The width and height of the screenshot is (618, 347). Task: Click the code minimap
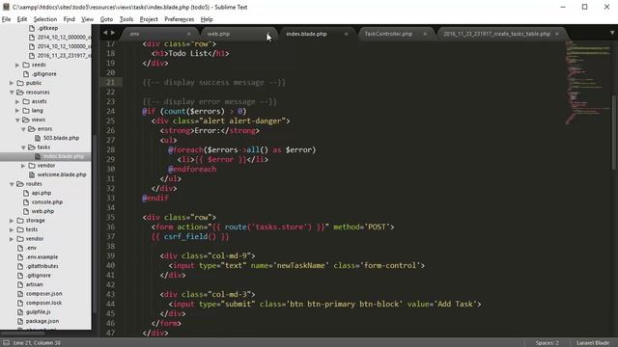[x=587, y=83]
